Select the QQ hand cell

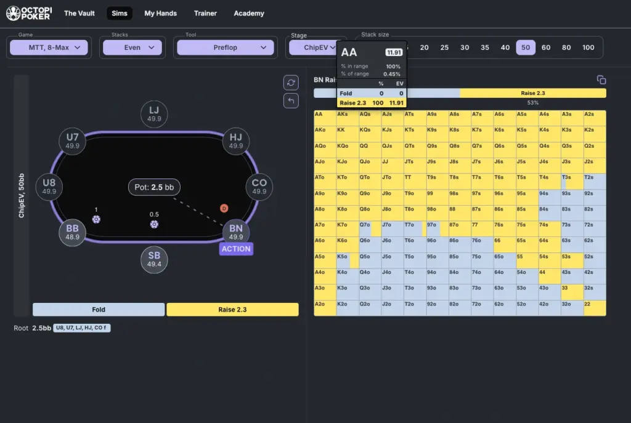[x=370, y=150]
